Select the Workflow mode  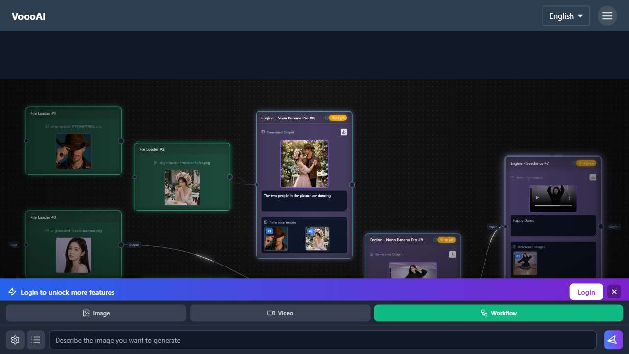click(498, 313)
